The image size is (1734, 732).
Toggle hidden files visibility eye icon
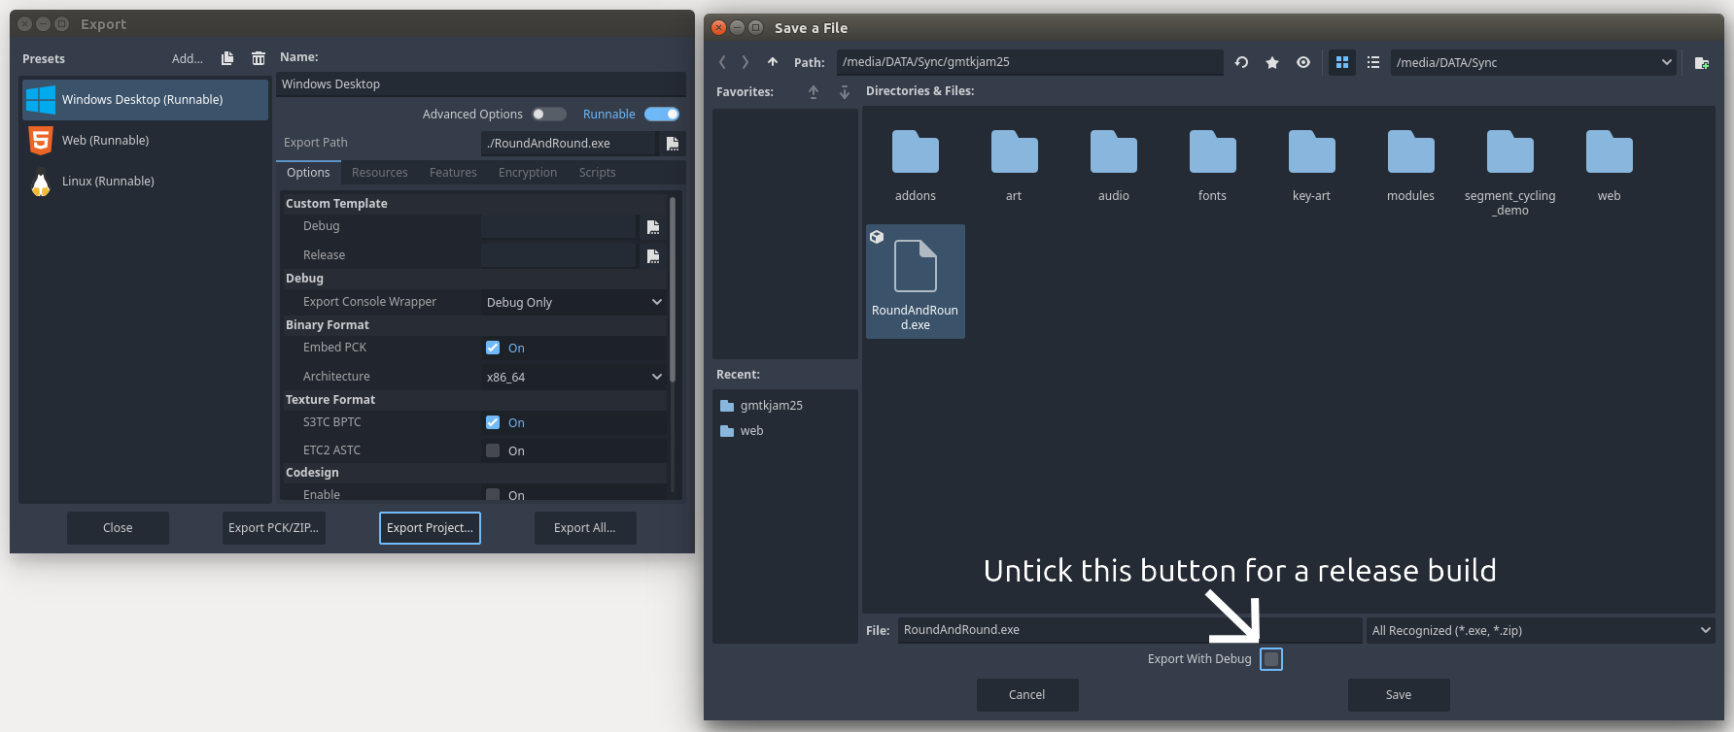(1303, 62)
